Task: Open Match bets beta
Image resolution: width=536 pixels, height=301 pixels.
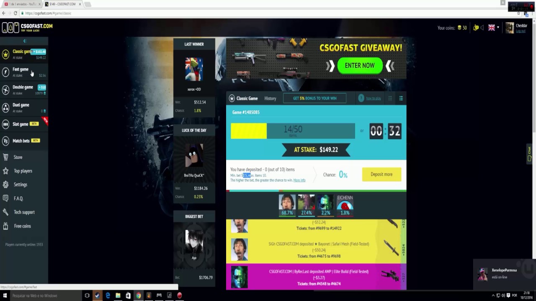Action: (x=23, y=141)
